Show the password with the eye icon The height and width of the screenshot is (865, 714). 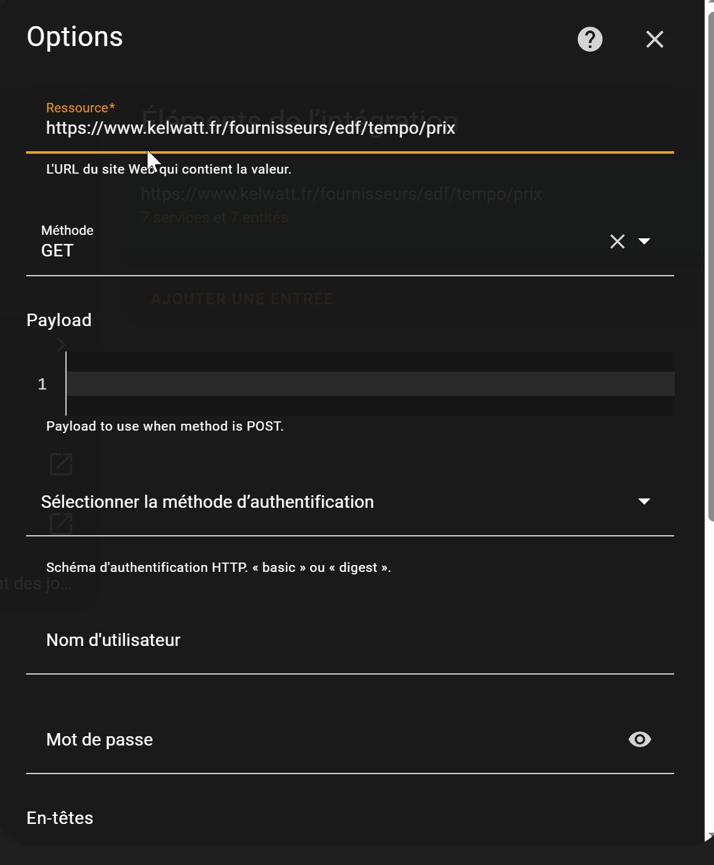tap(639, 739)
